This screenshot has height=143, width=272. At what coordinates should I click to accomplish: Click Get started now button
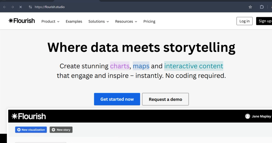point(117,99)
